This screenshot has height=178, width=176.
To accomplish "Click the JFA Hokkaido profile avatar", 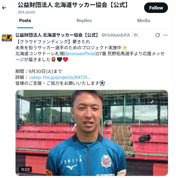I will click(x=7, y=38).
